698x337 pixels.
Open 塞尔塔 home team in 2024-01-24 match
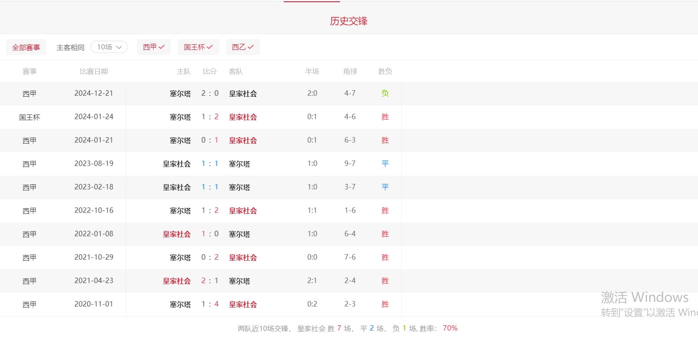point(180,117)
